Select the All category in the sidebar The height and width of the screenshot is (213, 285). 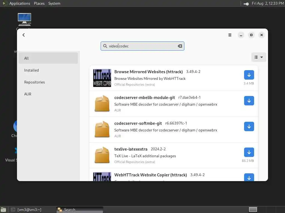48,58
